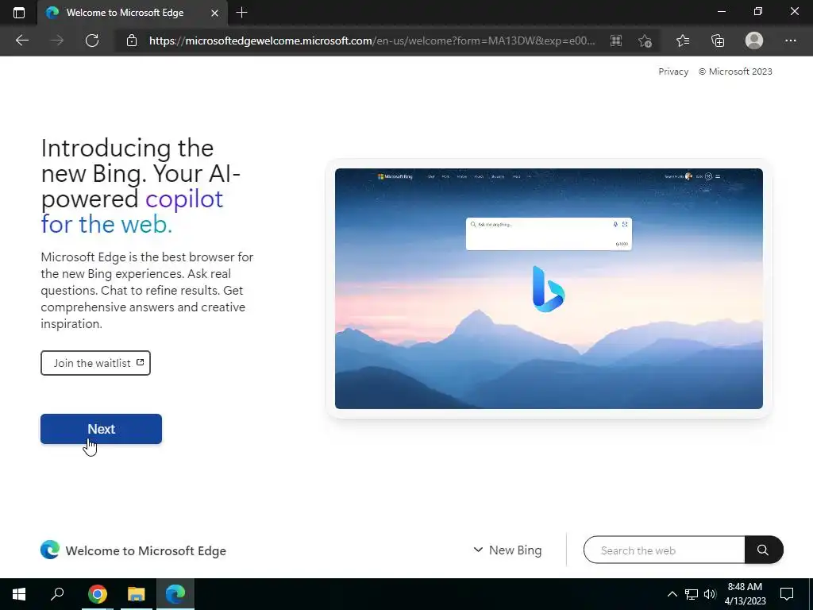Click the Bing preview image
Image resolution: width=813 pixels, height=610 pixels.
[x=549, y=288]
